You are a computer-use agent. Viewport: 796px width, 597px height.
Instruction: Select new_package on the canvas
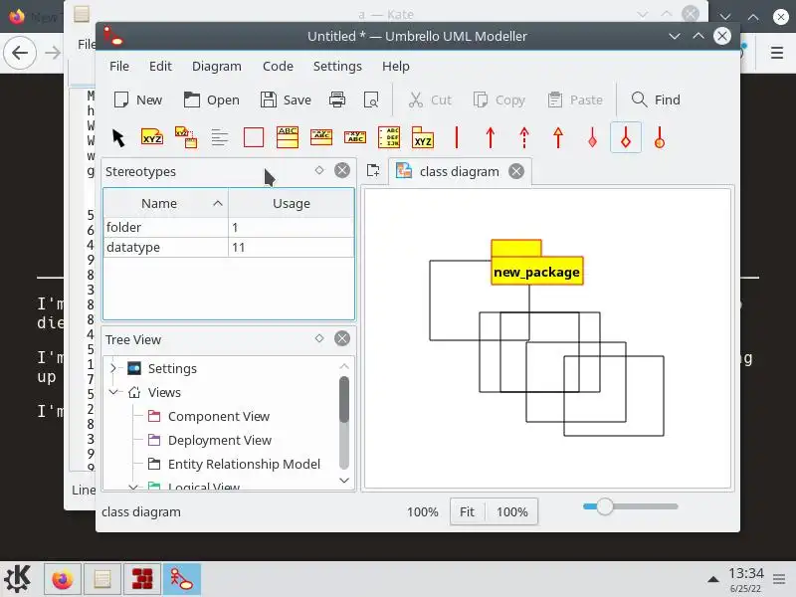click(536, 272)
